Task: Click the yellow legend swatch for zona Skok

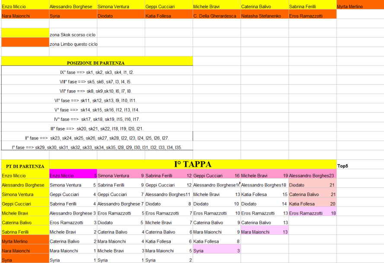Action: coord(25,33)
